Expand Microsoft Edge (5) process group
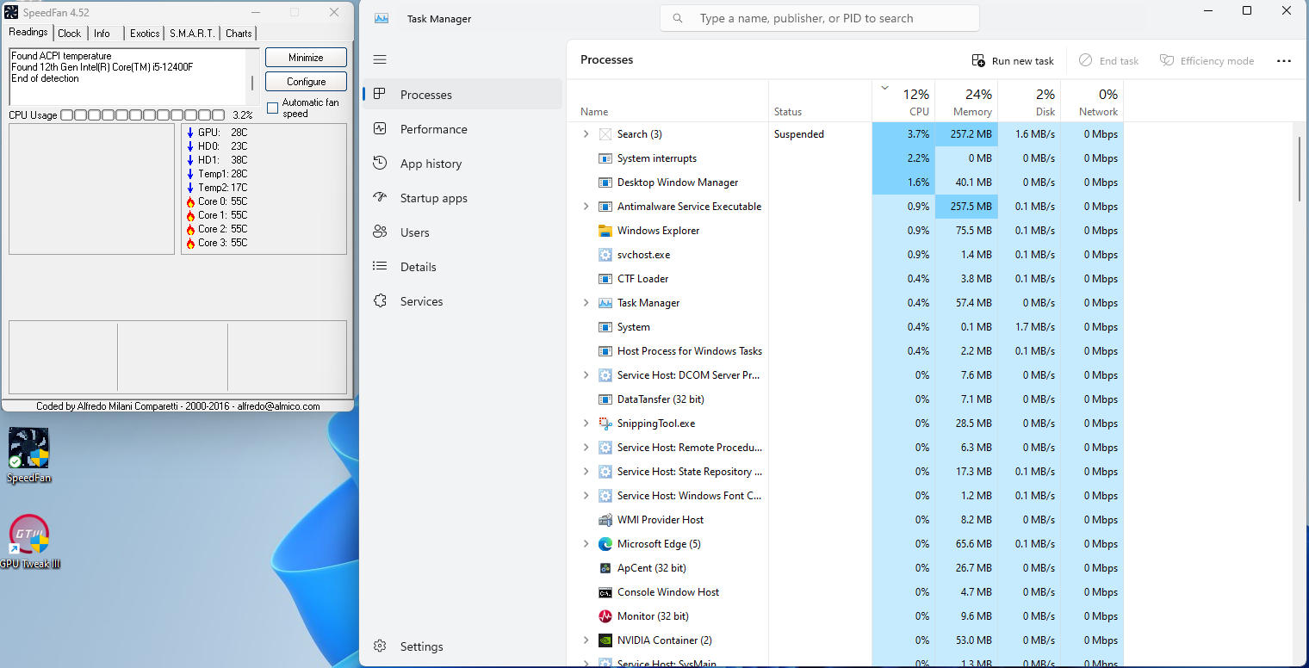Screen dimensions: 1309x668 (586, 544)
